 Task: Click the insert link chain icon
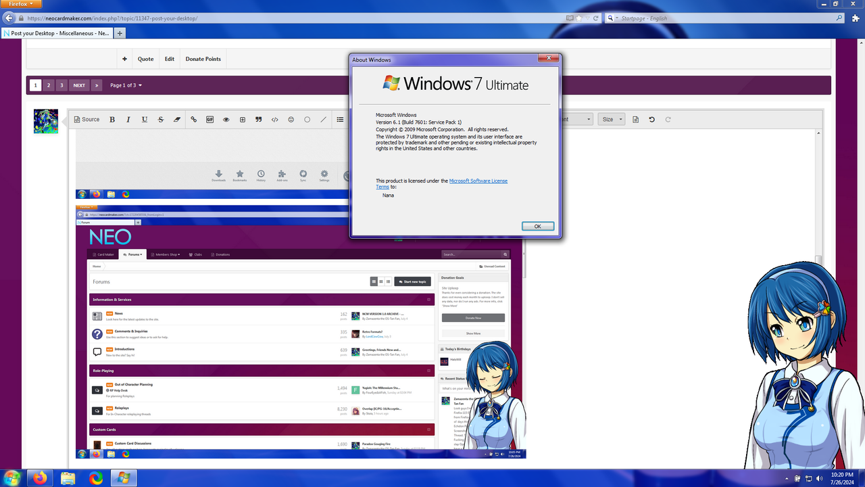click(x=194, y=120)
